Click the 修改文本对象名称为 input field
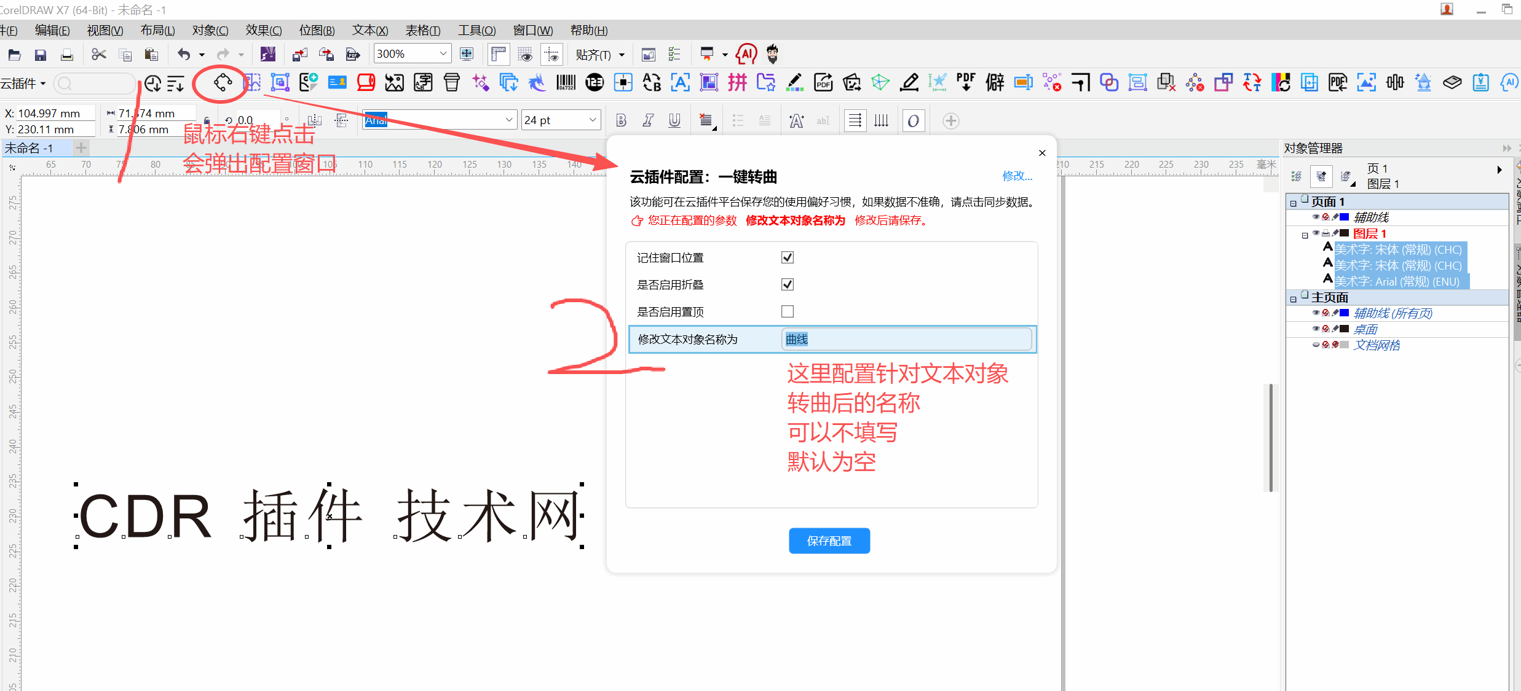The width and height of the screenshot is (1521, 691). [x=906, y=339]
